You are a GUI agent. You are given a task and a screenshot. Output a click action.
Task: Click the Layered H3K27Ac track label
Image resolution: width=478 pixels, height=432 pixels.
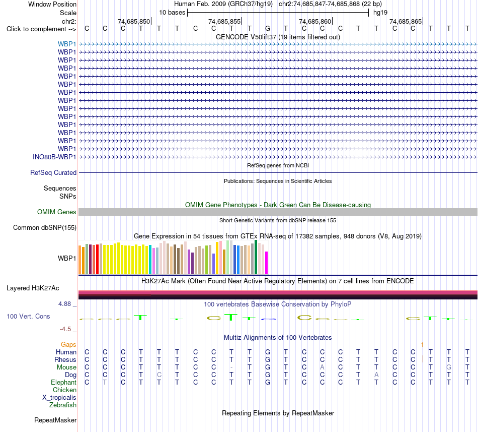tap(33, 288)
